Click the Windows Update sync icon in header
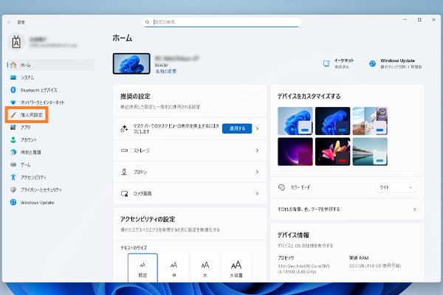The height and width of the screenshot is (295, 443). [x=372, y=63]
